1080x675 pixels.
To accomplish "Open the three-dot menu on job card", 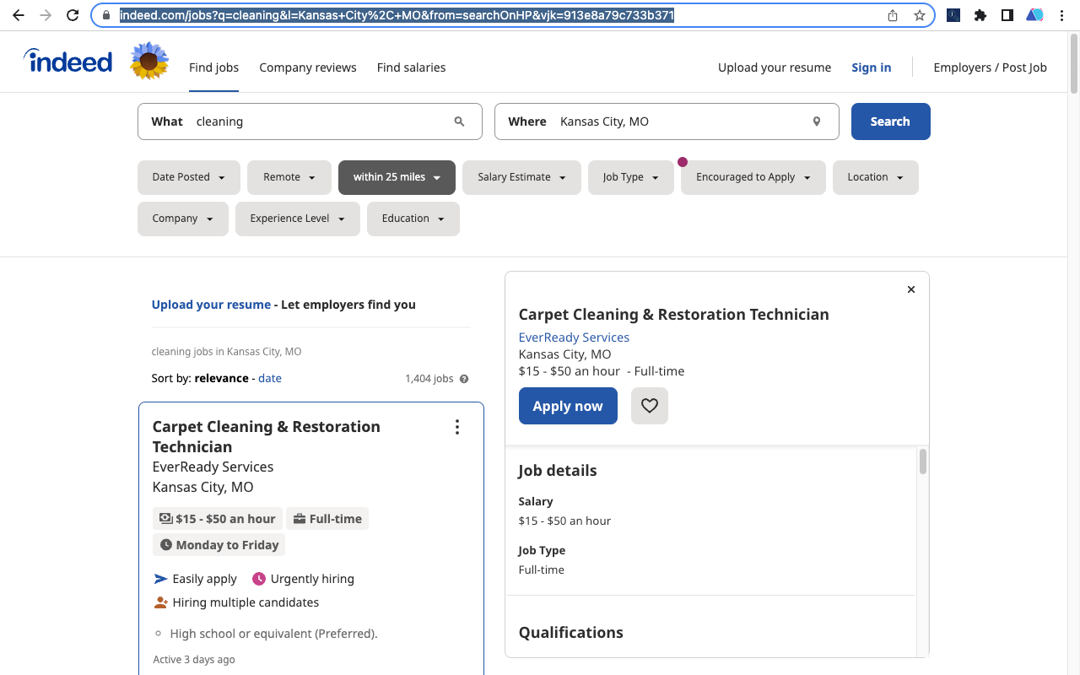I will click(x=456, y=427).
